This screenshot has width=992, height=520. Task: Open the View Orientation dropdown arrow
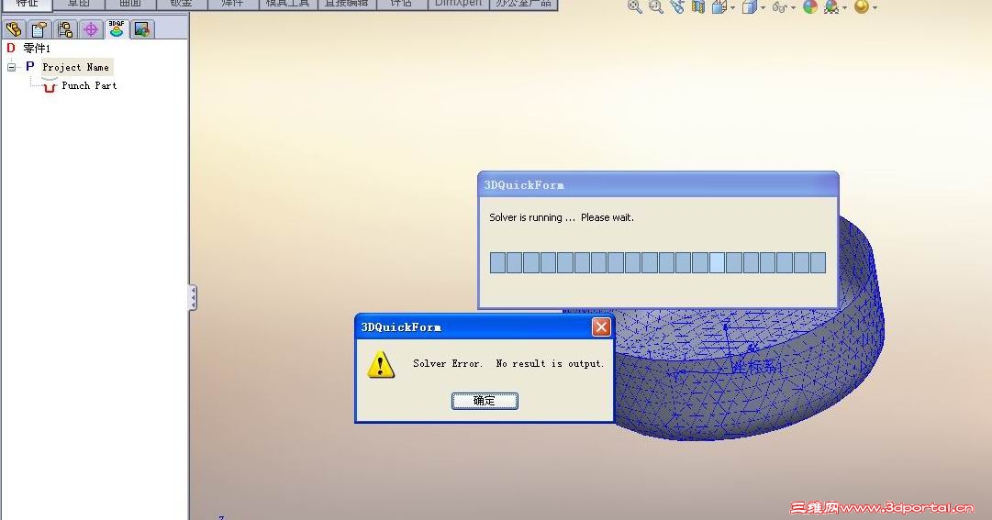point(732,8)
